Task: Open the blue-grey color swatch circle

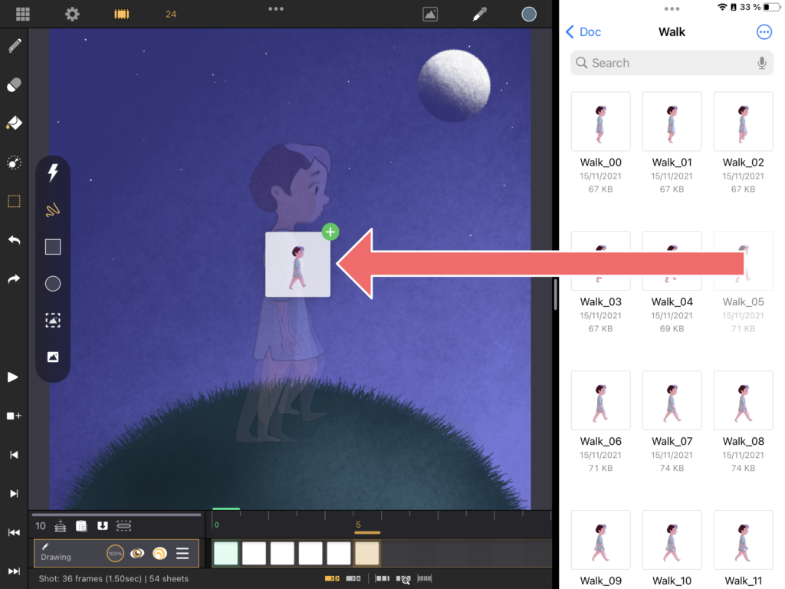Action: click(x=529, y=14)
